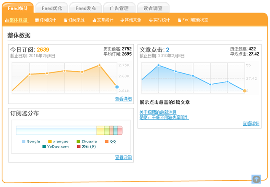Click the plus icon beside 实时统计
This screenshot has width=270, height=187.
[151, 20]
